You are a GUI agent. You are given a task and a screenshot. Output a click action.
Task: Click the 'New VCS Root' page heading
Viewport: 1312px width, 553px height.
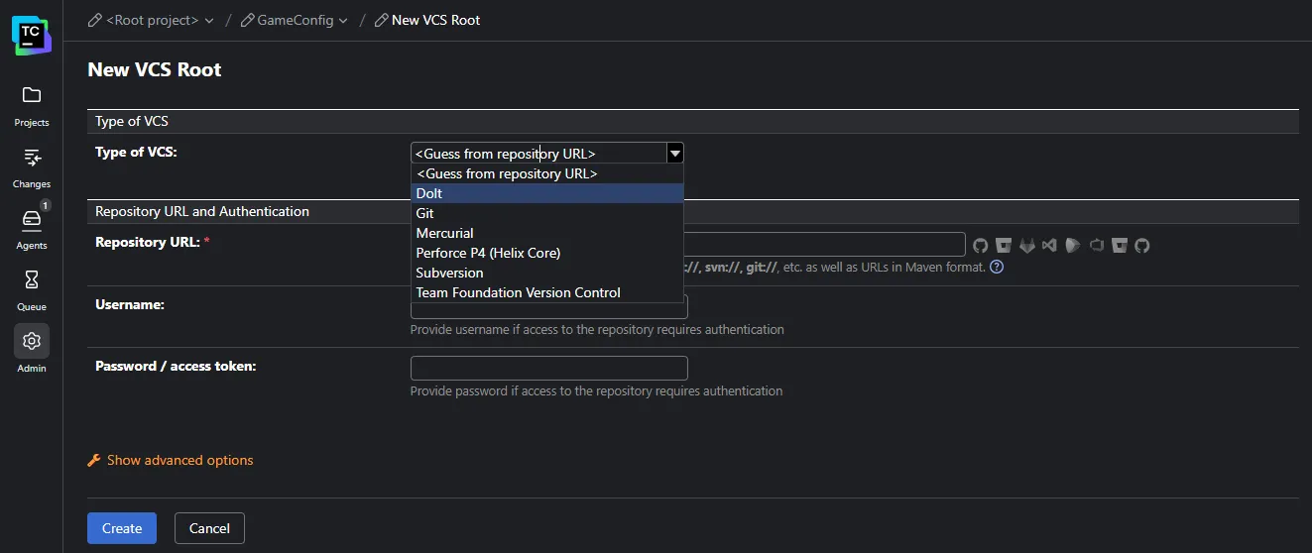tap(155, 69)
